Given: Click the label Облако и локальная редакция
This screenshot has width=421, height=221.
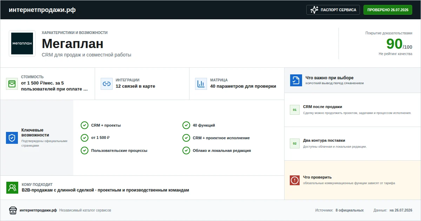Looking at the screenshot, I should pos(222,150).
